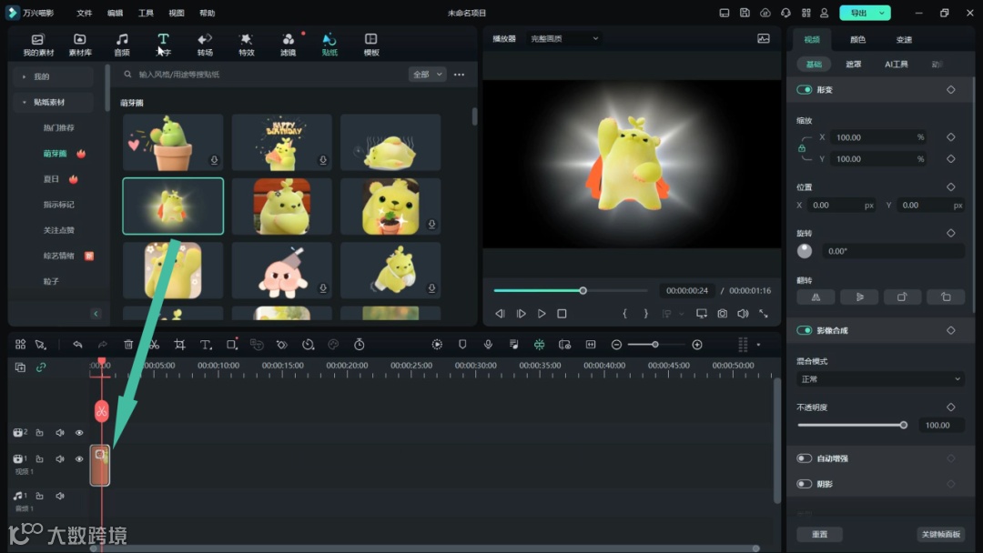Open the 编辑 menu
Image resolution: width=983 pixels, height=553 pixels.
(x=115, y=13)
